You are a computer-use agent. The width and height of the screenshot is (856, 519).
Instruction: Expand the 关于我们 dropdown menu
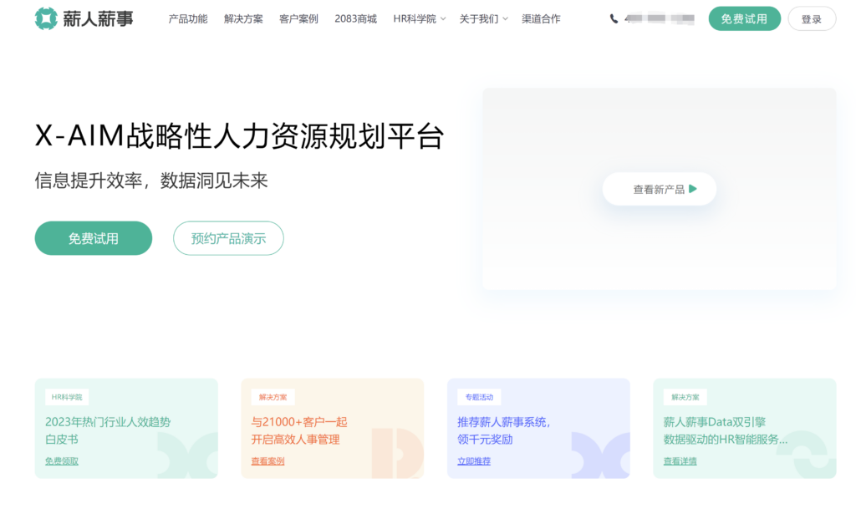click(x=480, y=18)
